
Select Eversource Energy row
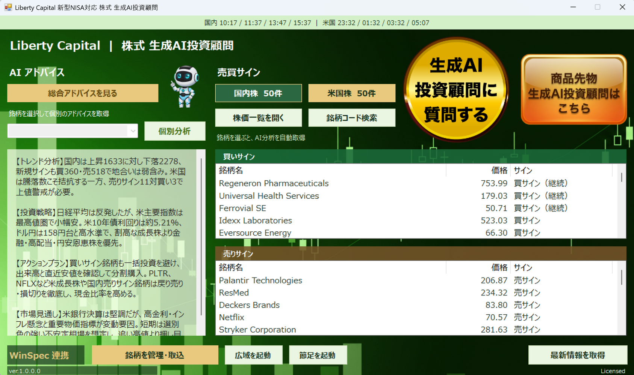click(x=416, y=233)
